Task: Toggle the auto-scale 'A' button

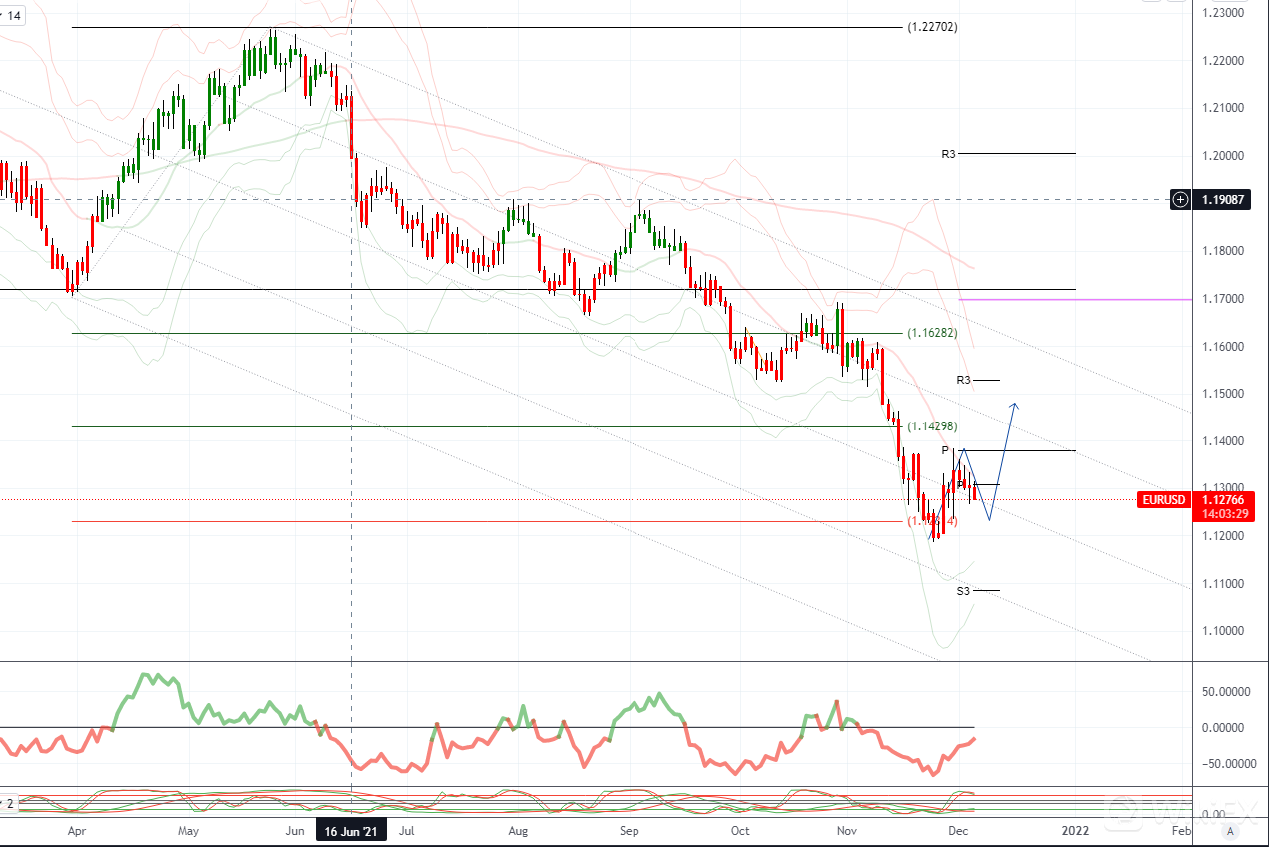Action: tap(1230, 830)
